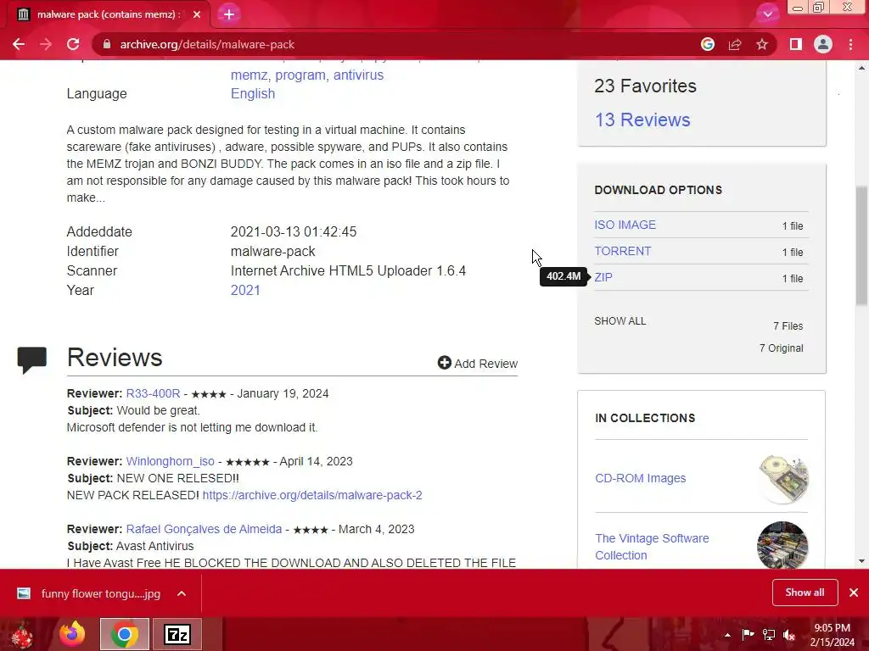This screenshot has height=651, width=869.
Task: Click the 23 Favorites text
Action: 645,86
